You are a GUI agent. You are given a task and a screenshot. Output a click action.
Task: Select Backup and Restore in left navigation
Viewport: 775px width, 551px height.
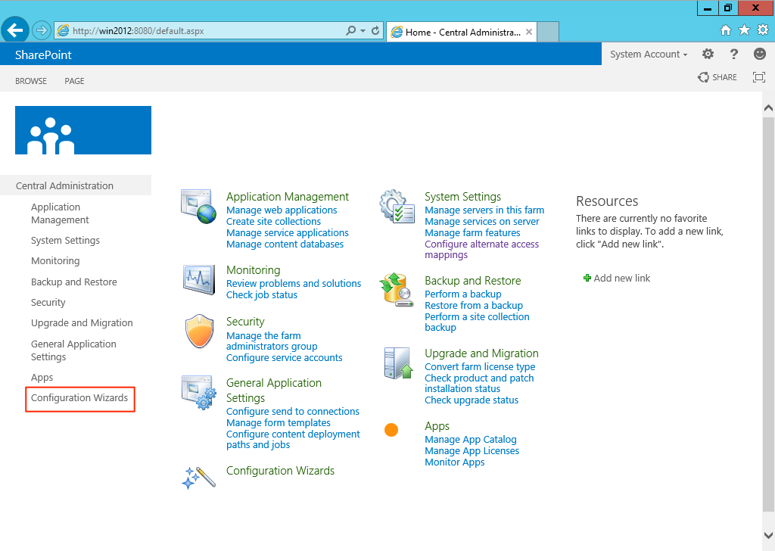[74, 282]
